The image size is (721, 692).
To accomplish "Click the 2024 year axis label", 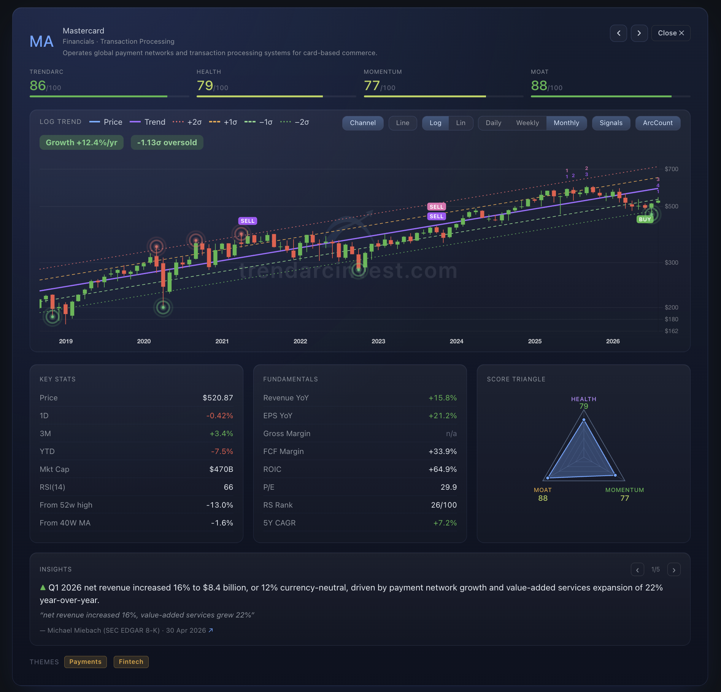I will click(456, 341).
